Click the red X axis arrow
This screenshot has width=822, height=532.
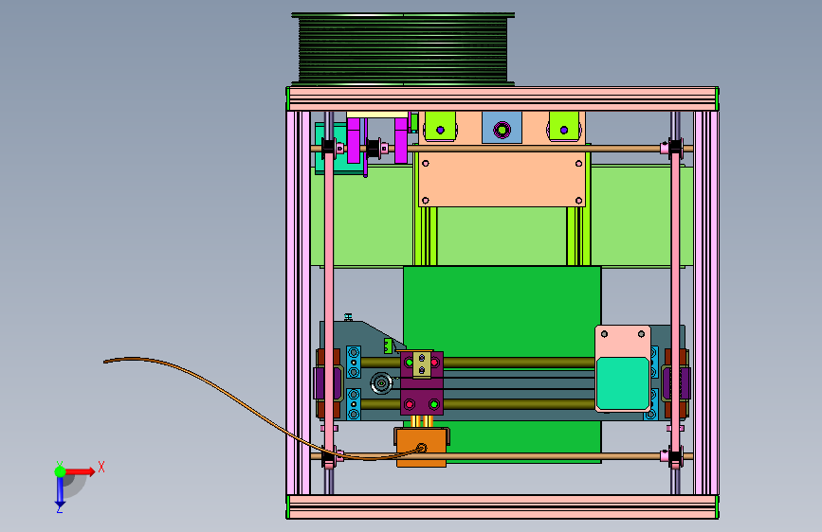pyautogui.click(x=81, y=471)
